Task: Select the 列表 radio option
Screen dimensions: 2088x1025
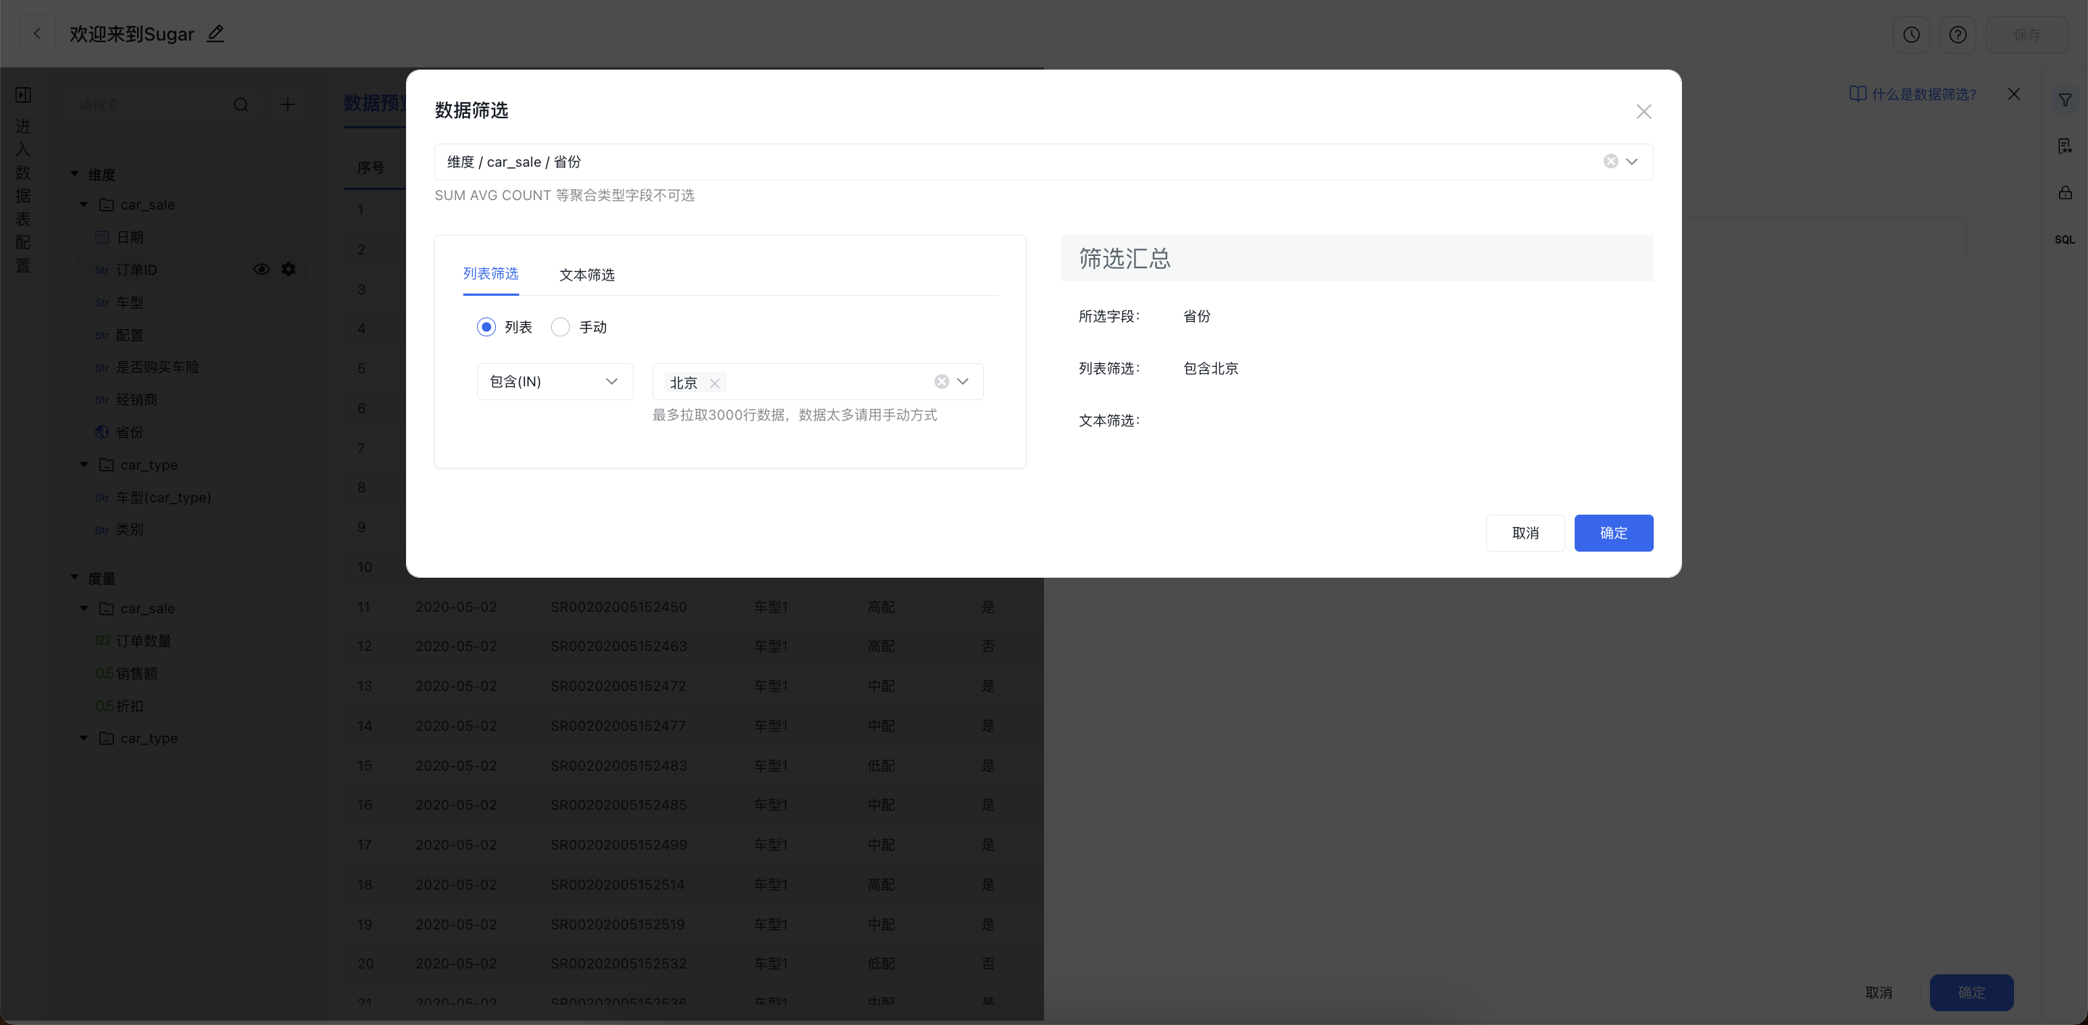Action: (486, 326)
